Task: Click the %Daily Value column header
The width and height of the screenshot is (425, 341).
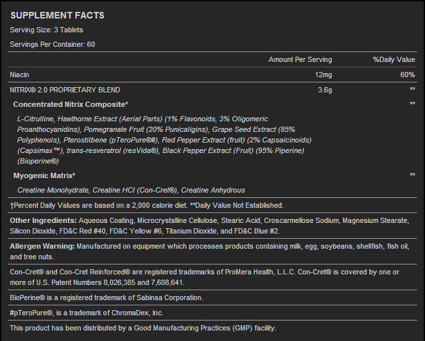Action: (x=394, y=60)
